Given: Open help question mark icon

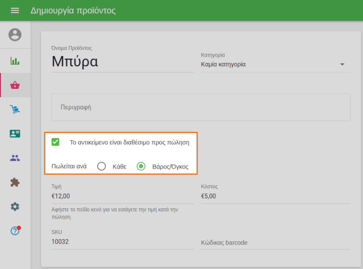Looking at the screenshot, I should click(x=15, y=231).
